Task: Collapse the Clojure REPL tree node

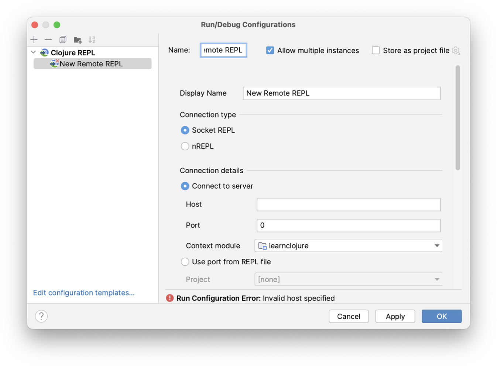Action: click(x=34, y=52)
